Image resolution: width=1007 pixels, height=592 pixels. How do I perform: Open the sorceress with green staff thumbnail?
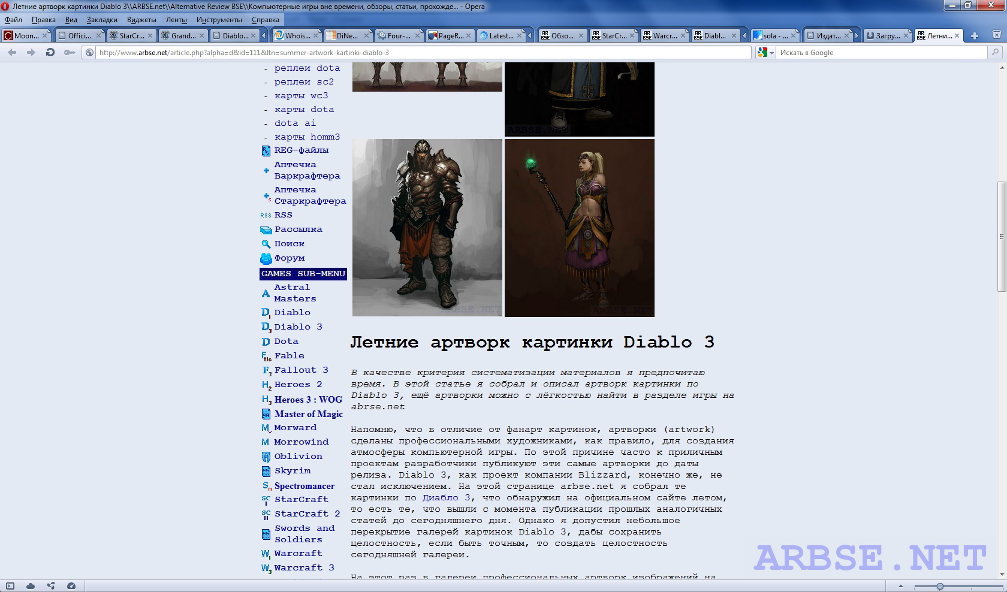click(x=580, y=228)
